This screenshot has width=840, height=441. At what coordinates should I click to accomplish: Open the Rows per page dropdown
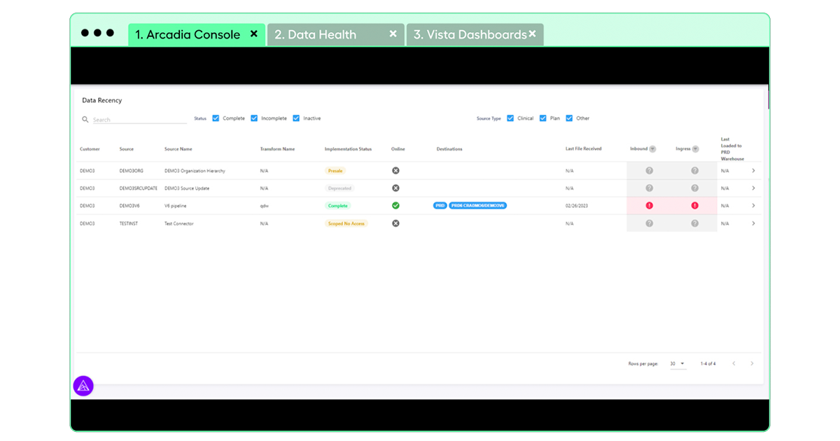coord(678,364)
